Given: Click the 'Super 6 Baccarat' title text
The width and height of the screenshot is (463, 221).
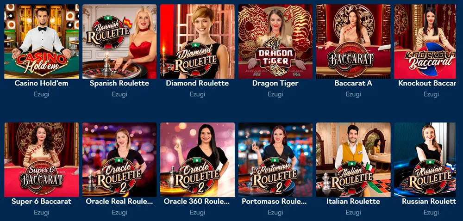Looking at the screenshot, I should 41,202.
